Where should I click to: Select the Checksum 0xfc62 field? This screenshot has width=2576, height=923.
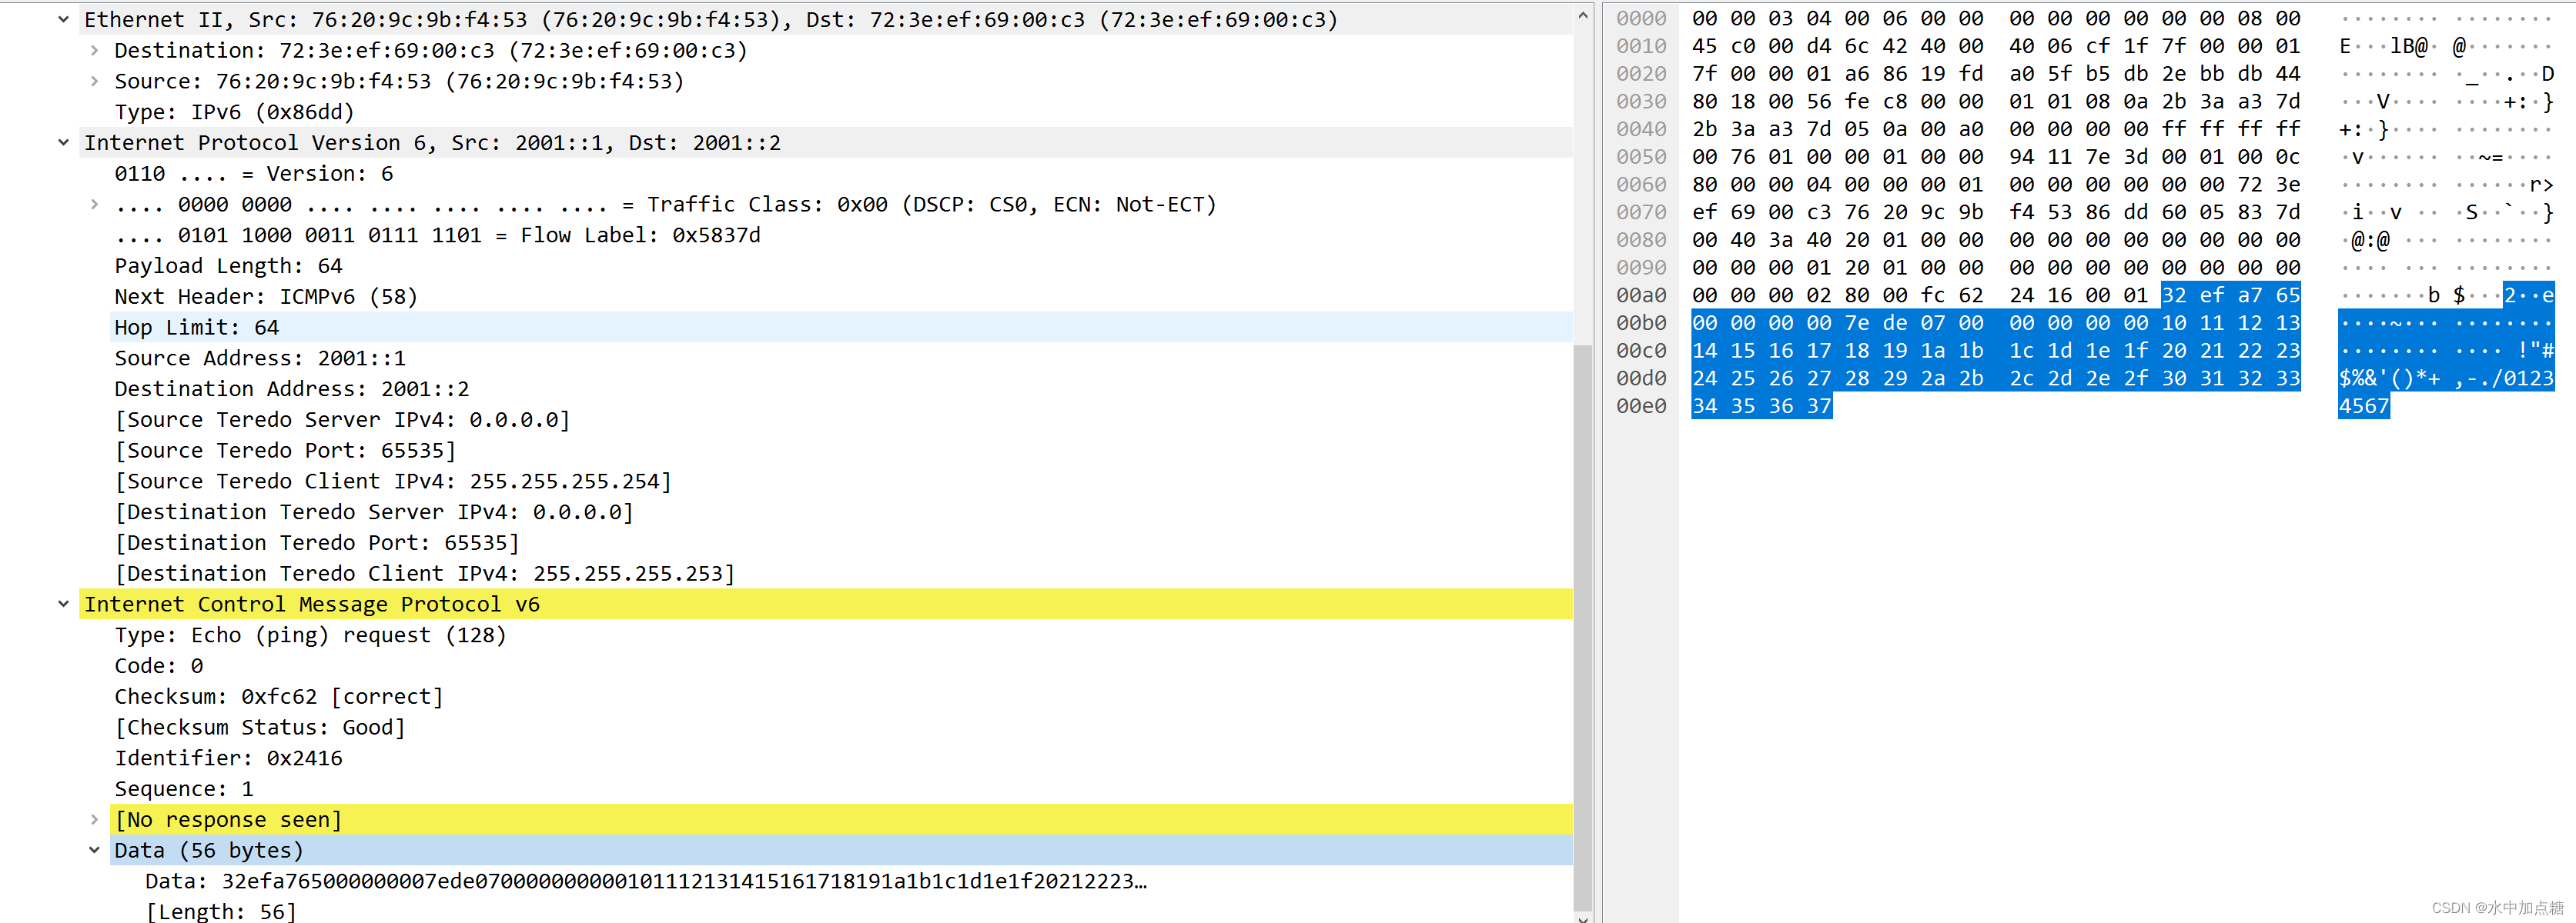278,696
